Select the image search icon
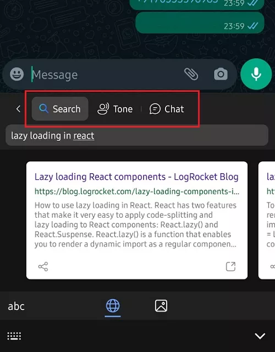 161,306
